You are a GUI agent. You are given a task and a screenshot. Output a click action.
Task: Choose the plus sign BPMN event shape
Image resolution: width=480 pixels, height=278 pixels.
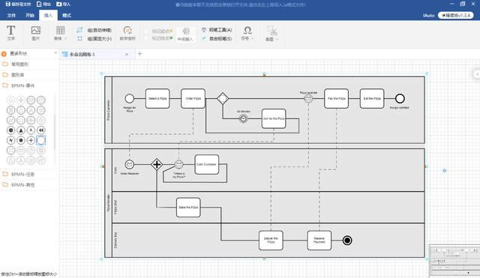pos(31,140)
